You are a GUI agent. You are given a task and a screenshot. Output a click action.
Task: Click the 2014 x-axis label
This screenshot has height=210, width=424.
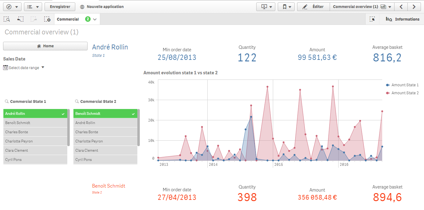(213, 165)
